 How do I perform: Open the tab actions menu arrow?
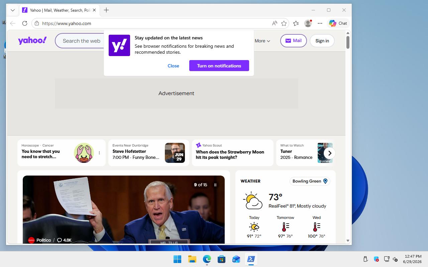(13, 10)
